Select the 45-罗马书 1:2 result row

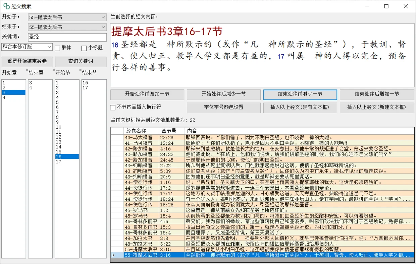tap(262, 210)
